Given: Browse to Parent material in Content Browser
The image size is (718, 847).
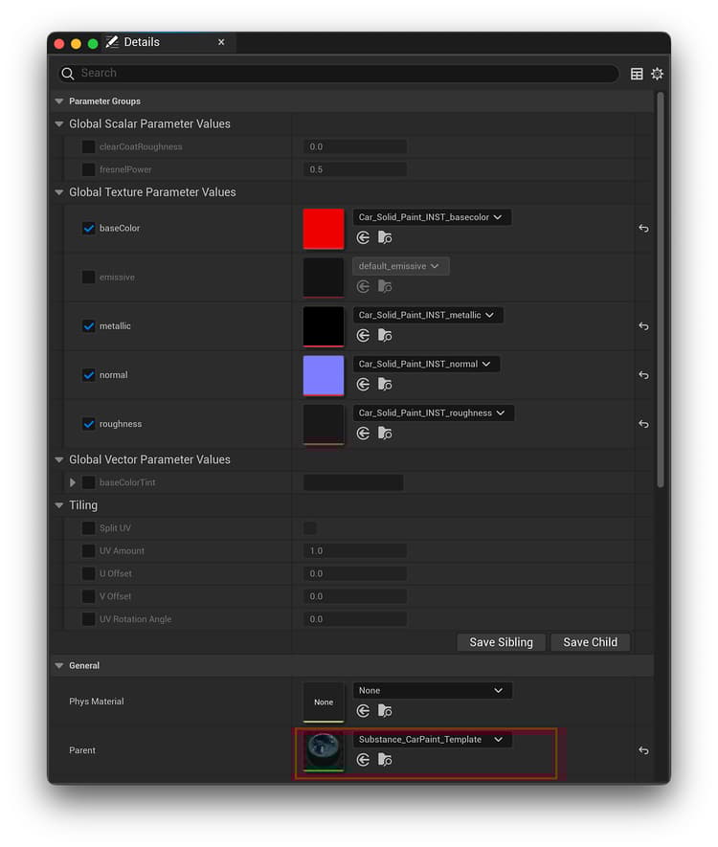Looking at the screenshot, I should (x=385, y=760).
